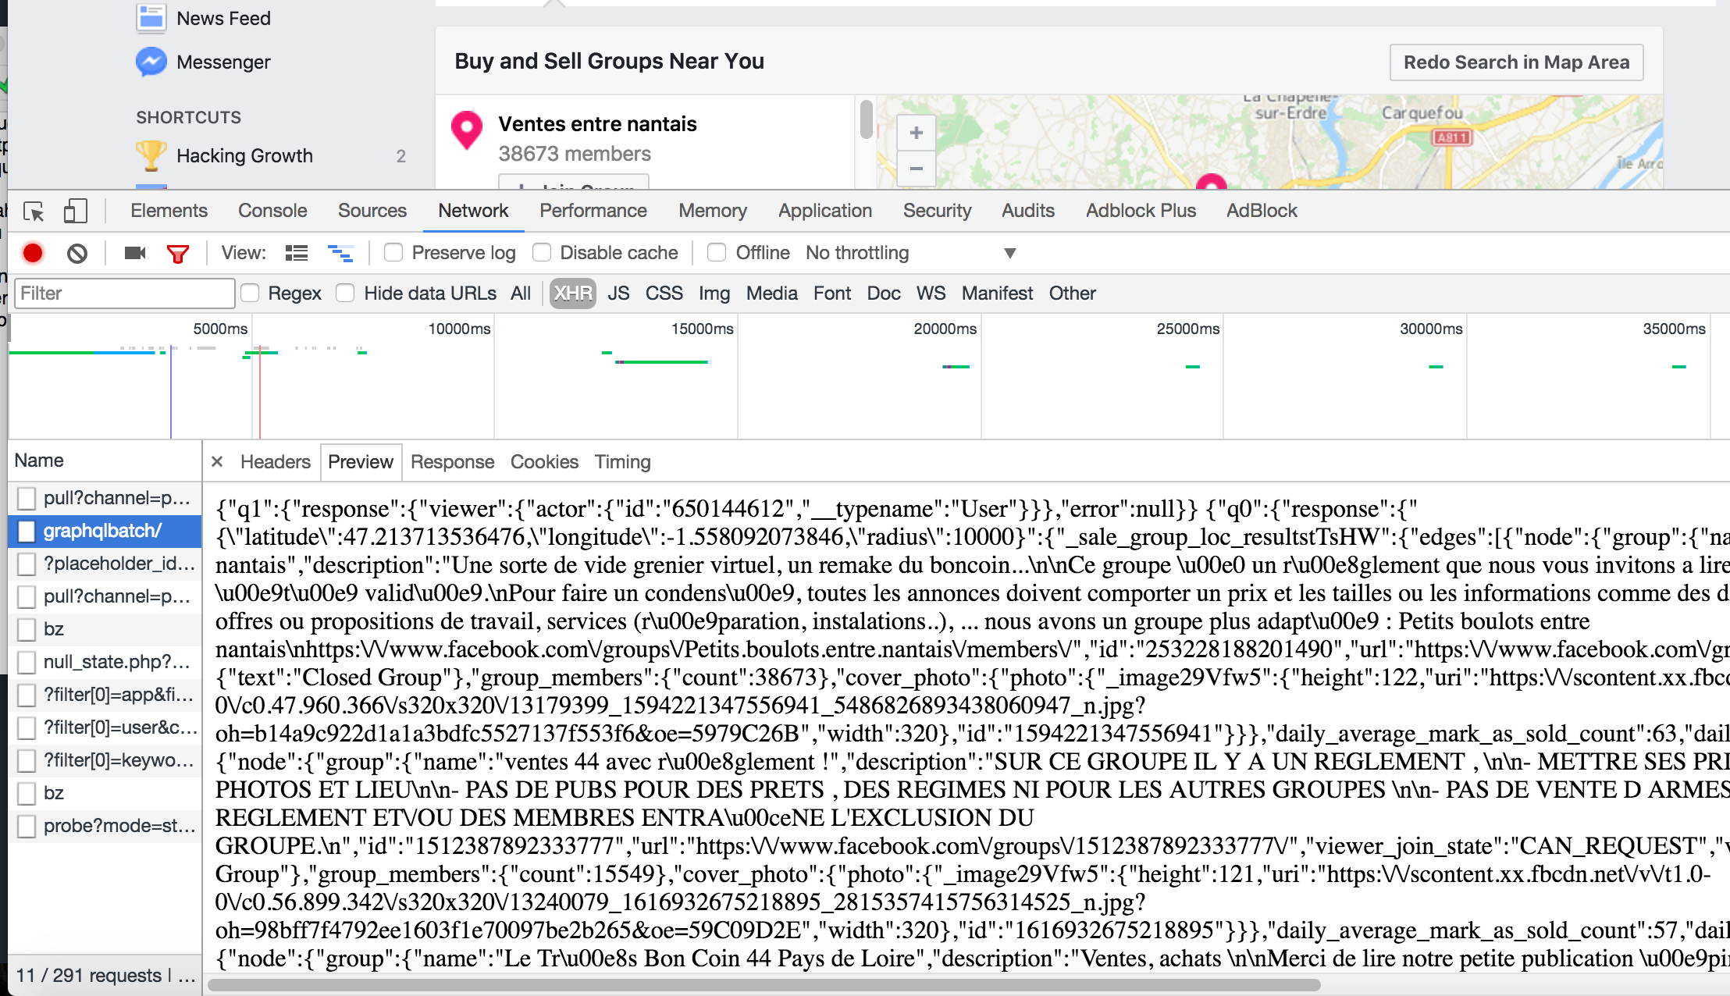Zoom in on the map with plus
The width and height of the screenshot is (1730, 996).
tap(917, 133)
